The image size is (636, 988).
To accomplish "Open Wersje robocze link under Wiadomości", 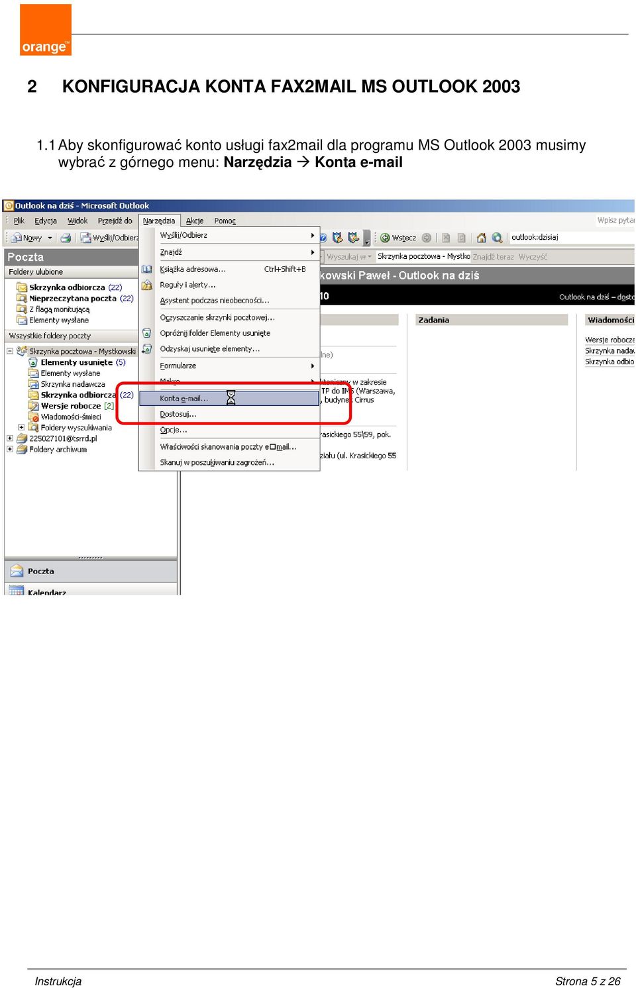I will (x=609, y=340).
